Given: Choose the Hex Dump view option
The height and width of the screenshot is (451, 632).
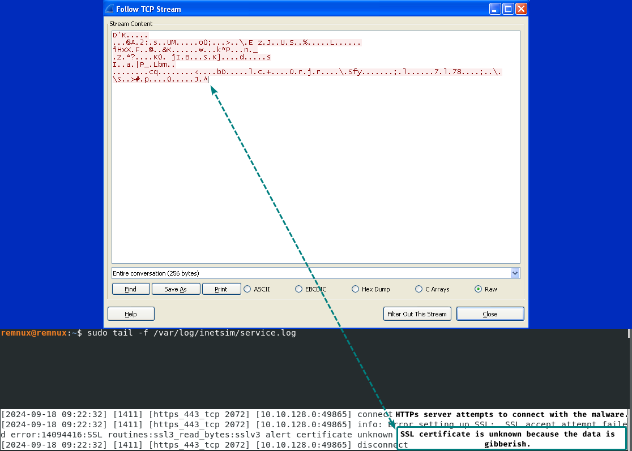Looking at the screenshot, I should click(x=355, y=289).
